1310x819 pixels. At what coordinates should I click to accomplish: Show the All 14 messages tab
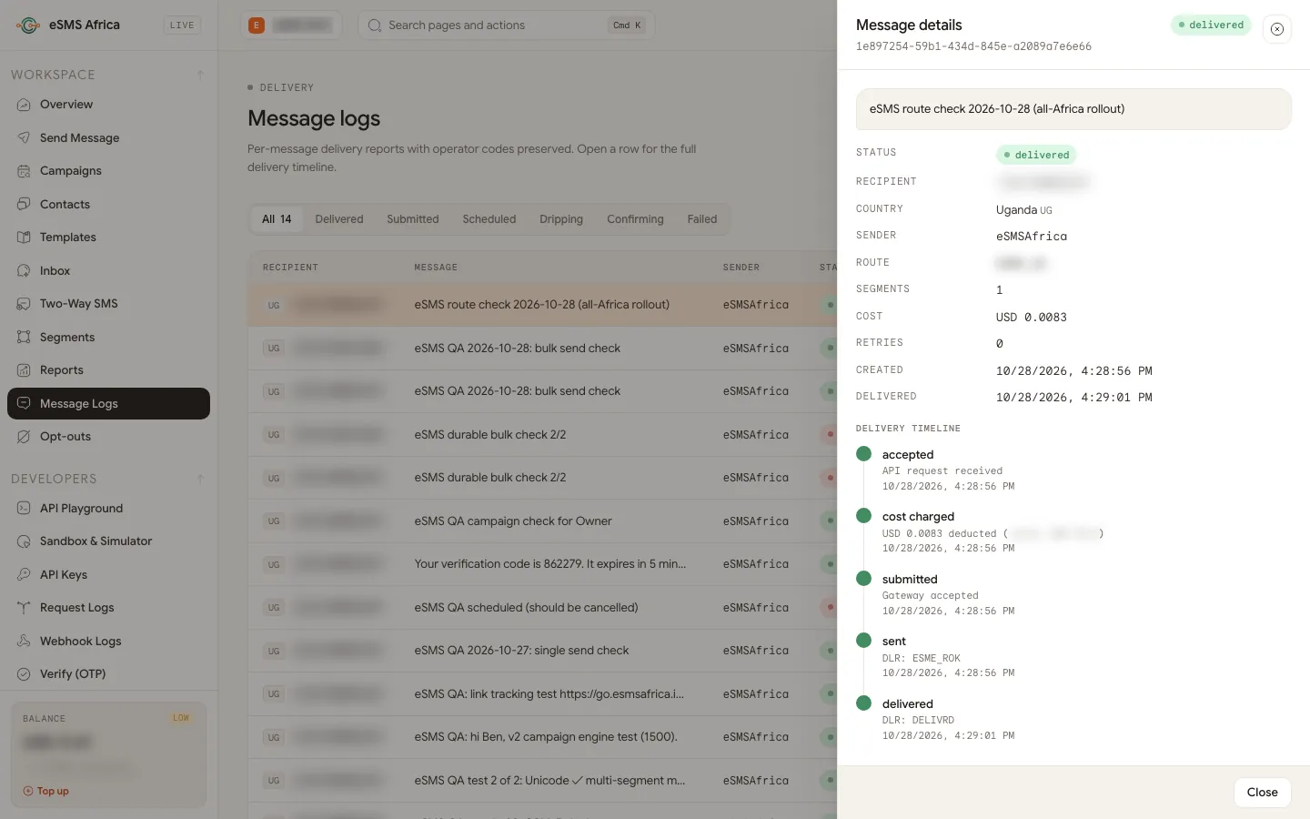coord(277,219)
